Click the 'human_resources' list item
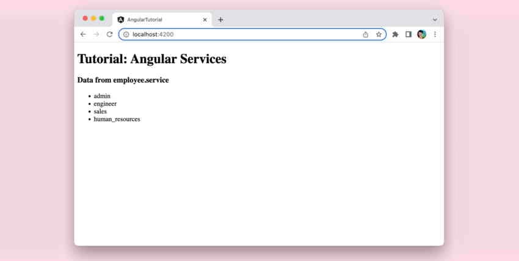Viewport: 519px width, 261px height. point(117,119)
